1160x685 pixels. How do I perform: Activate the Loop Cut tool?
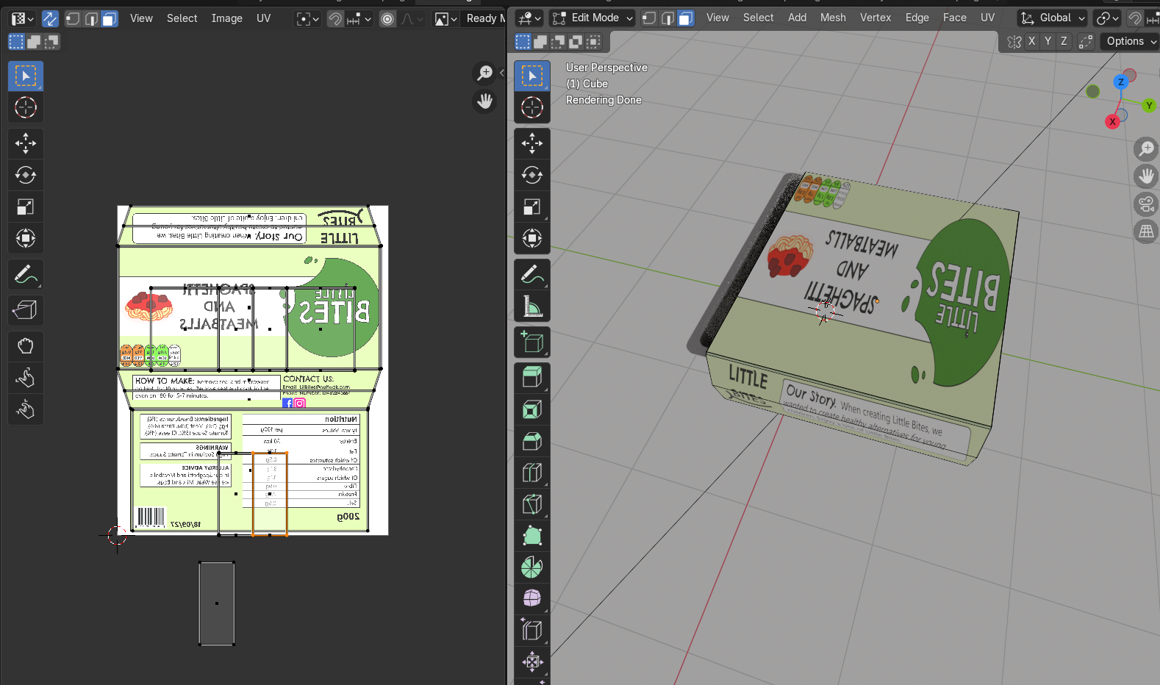tap(531, 473)
